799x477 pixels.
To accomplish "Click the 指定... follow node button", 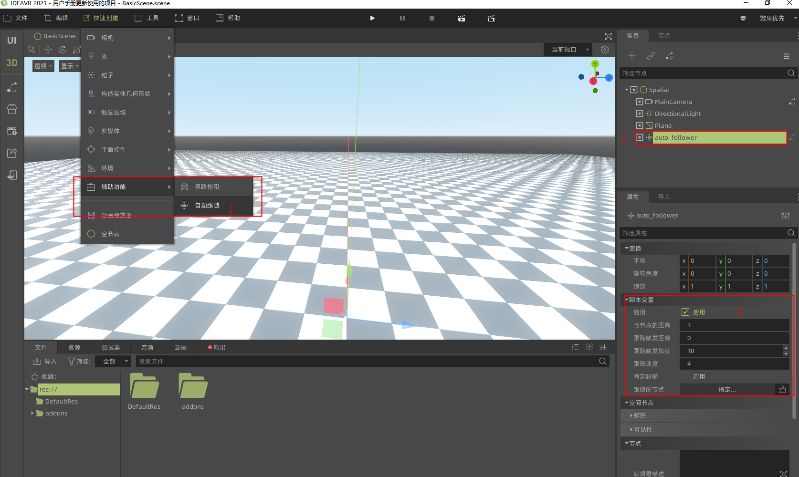I will click(x=727, y=390).
